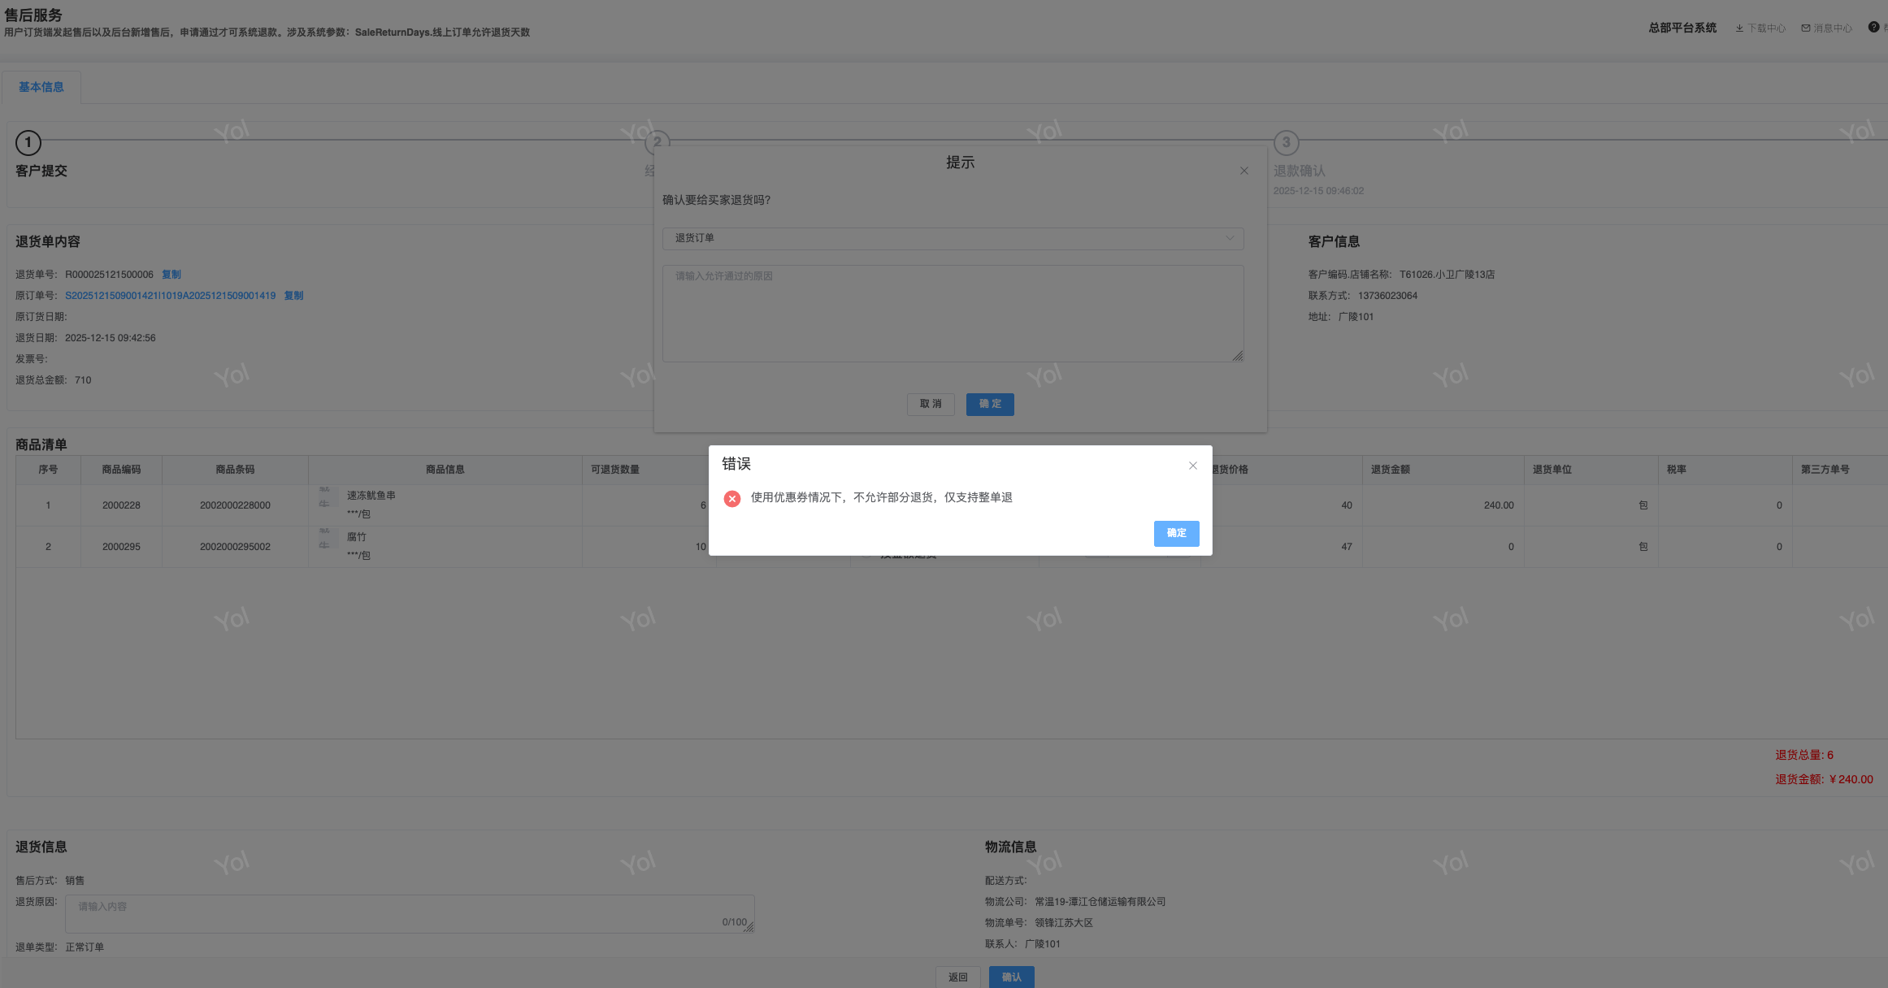The width and height of the screenshot is (1888, 988).
Task: Copy the return order number
Action: (171, 275)
